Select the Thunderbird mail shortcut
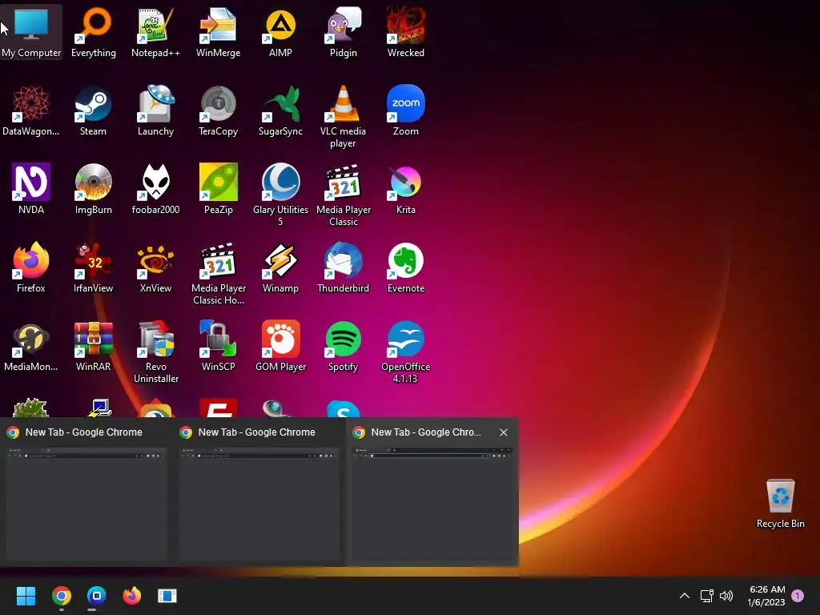 point(344,267)
